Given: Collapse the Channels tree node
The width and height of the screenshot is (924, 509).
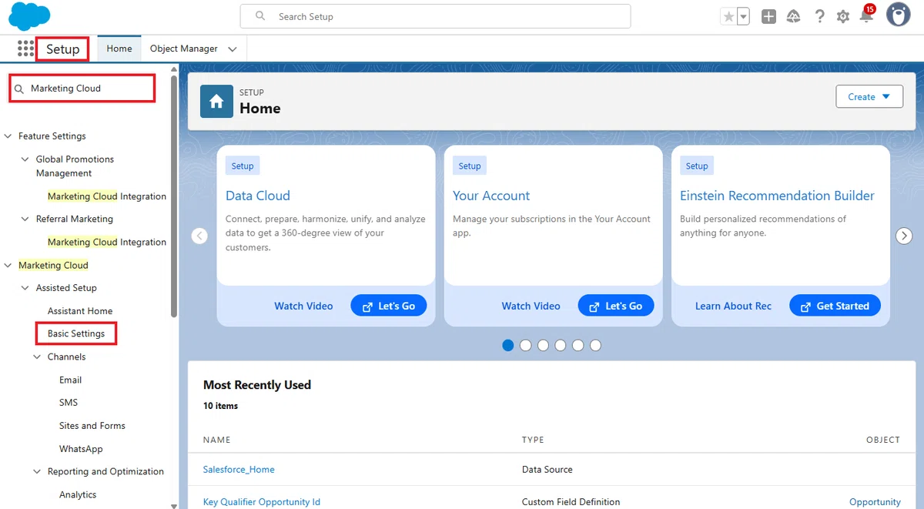Looking at the screenshot, I should (37, 357).
